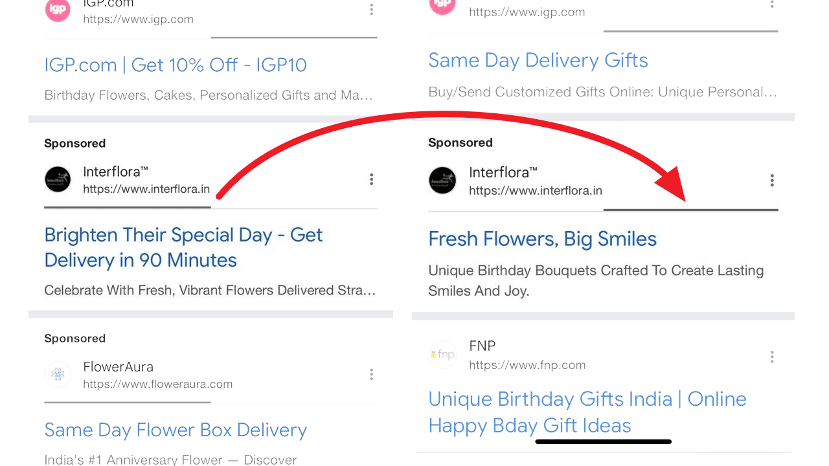This screenshot has width=829, height=466.
Task: Click the right Interflora logo icon
Action: coord(442,181)
